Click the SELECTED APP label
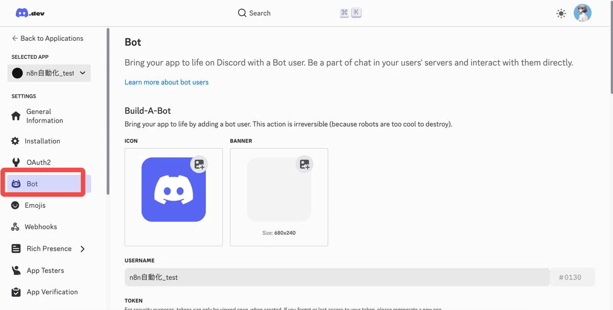The height and width of the screenshot is (310, 613). coord(30,57)
